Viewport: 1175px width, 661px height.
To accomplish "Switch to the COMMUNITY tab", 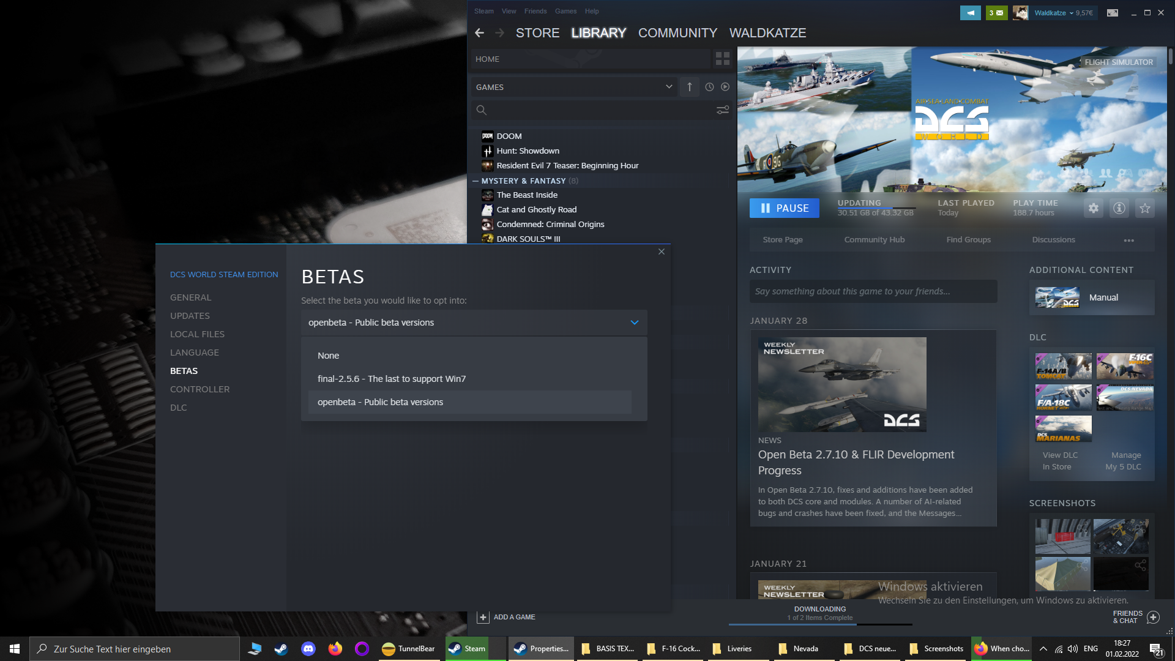I will pos(678,33).
